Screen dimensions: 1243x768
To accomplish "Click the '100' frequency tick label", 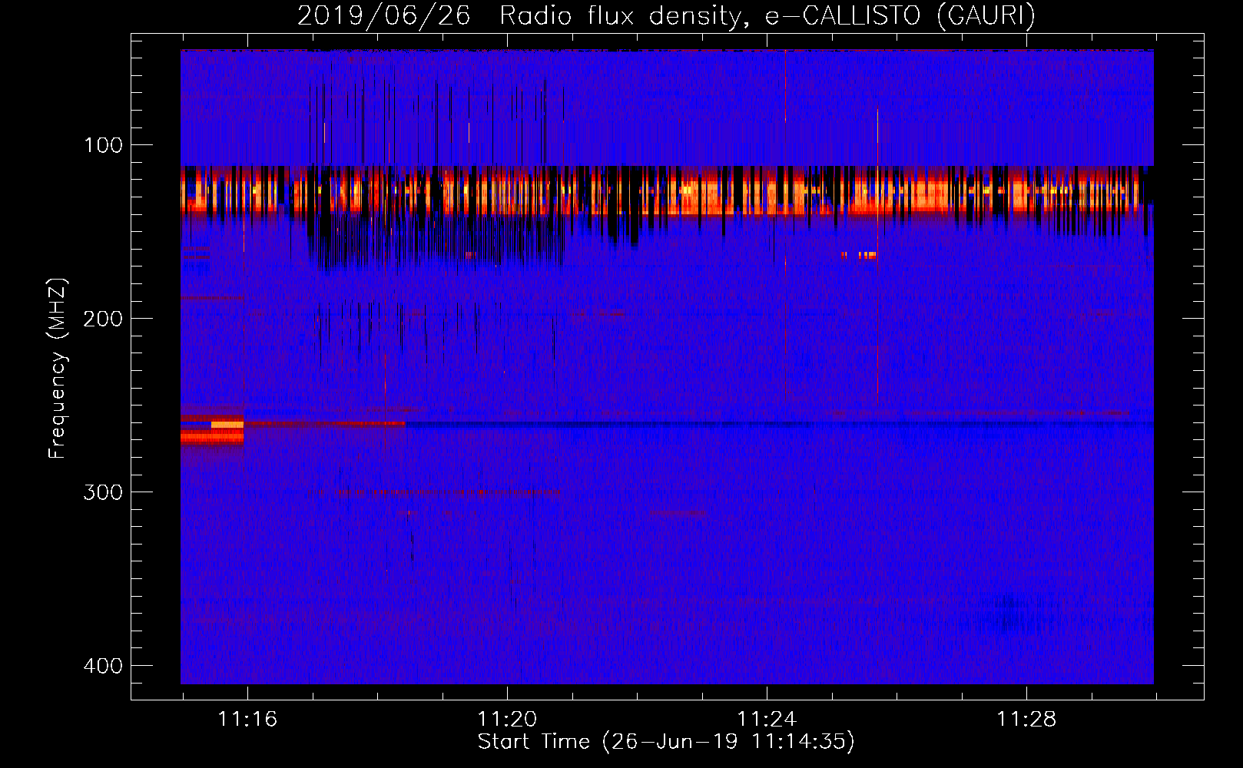I will tap(103, 145).
